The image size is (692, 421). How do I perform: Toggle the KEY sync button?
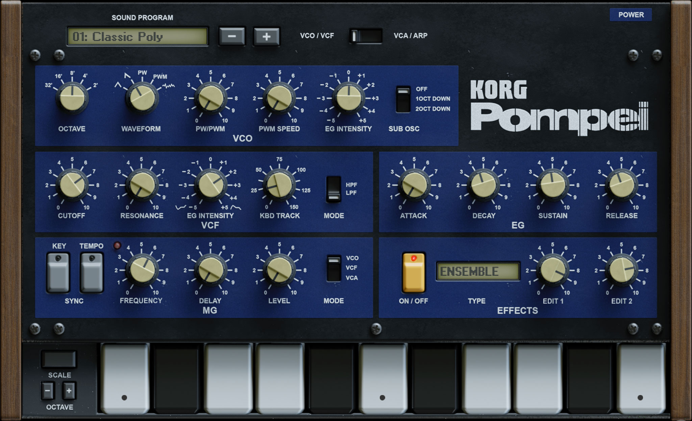pyautogui.click(x=58, y=272)
